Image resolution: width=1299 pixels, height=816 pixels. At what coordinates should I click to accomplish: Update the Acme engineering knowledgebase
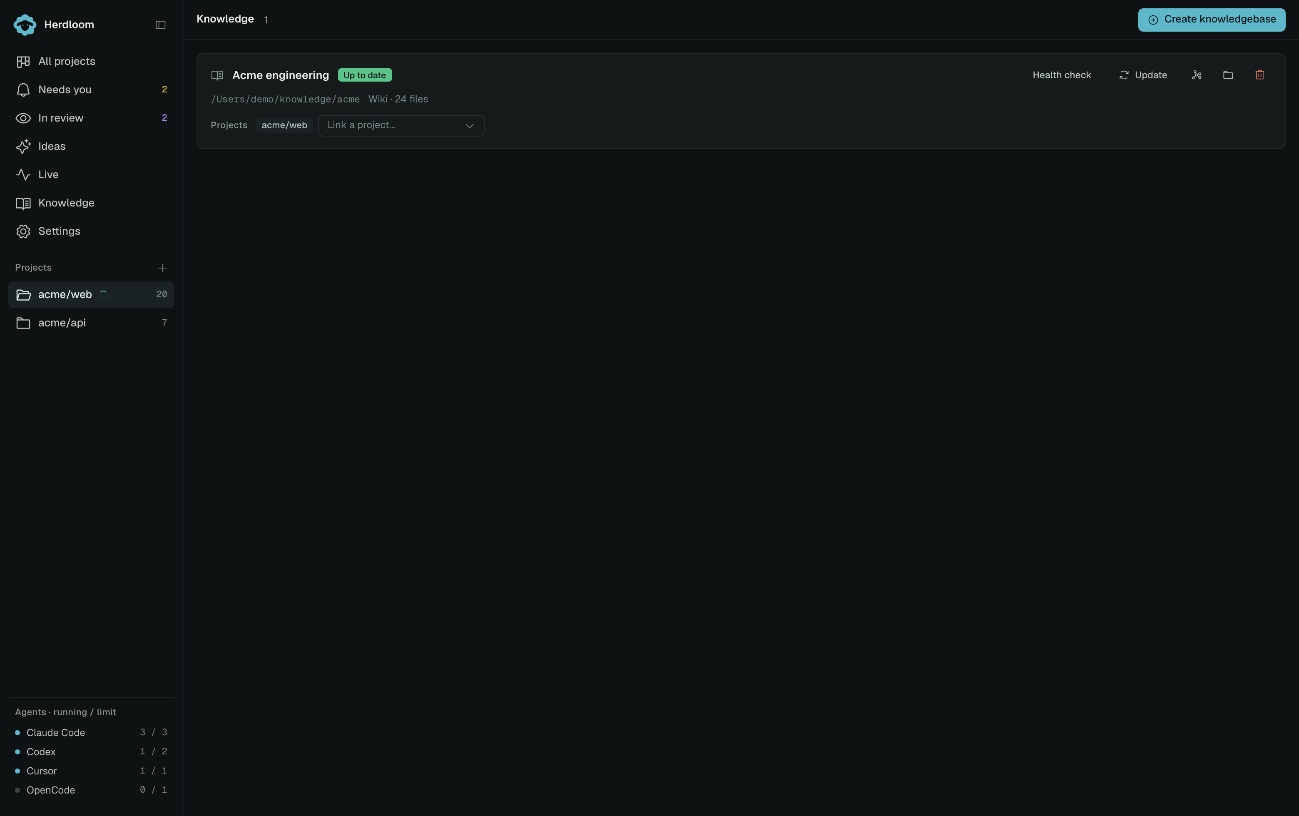pos(1143,75)
